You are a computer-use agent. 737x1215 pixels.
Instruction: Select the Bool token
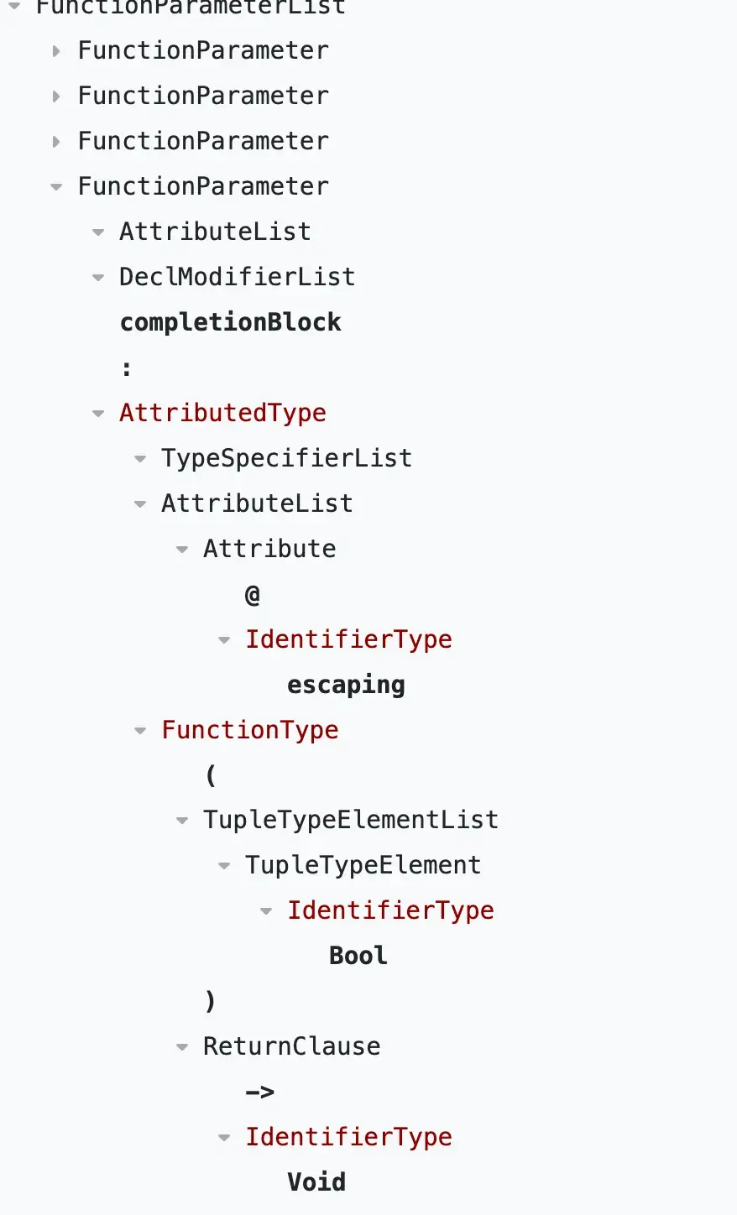pos(358,956)
